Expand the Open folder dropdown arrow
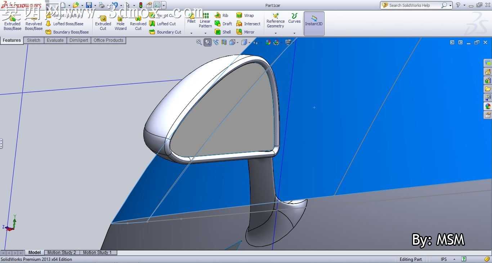 coord(82,5)
